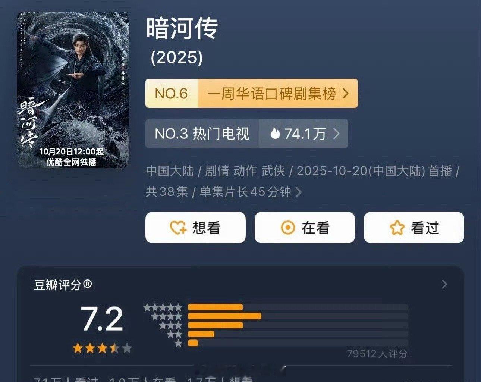Mark the show as 在看
The width and height of the screenshot is (481, 382).
pyautogui.click(x=305, y=228)
